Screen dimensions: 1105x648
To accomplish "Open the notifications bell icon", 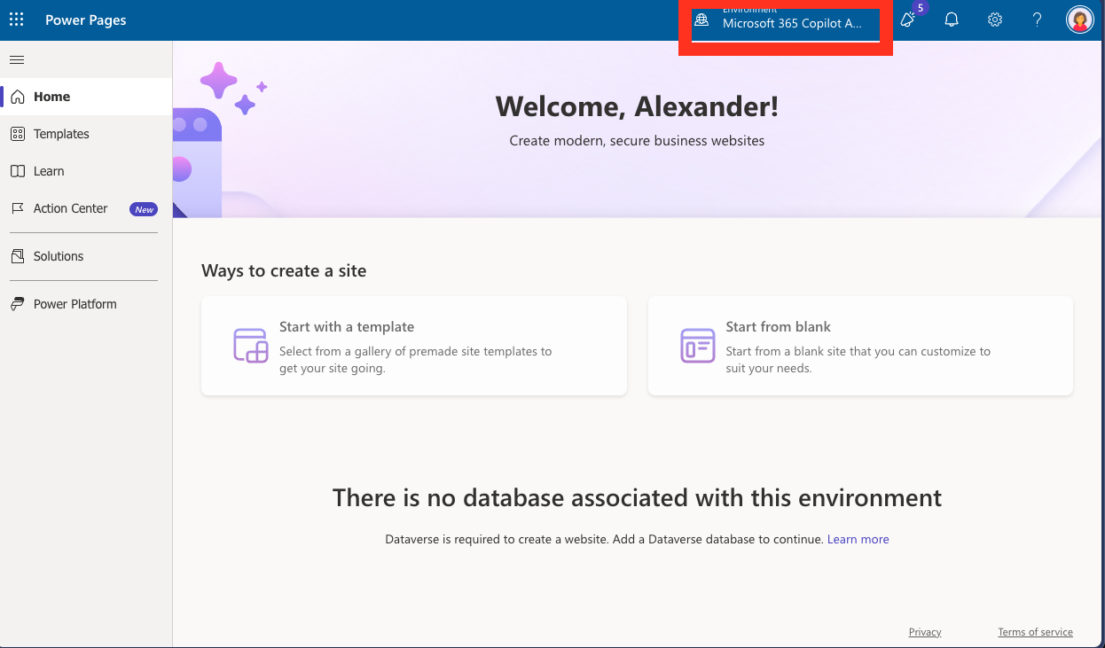I will (x=952, y=20).
